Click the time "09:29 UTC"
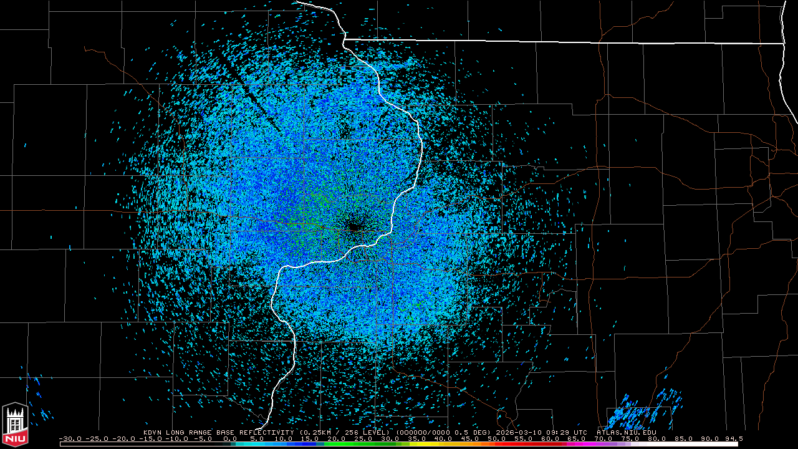798x449 pixels. pyautogui.click(x=567, y=432)
